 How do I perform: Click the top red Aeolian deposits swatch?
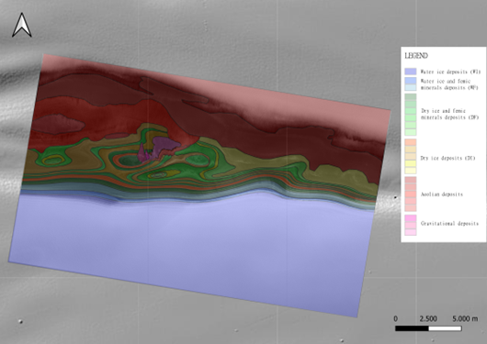coord(411,180)
